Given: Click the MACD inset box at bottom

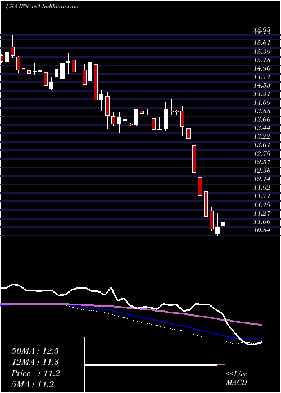Looking at the screenshot, I should tap(155, 365).
